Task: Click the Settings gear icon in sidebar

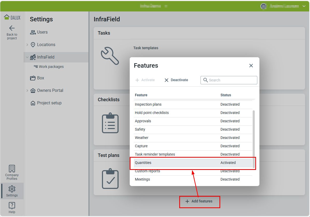Action: (12, 189)
